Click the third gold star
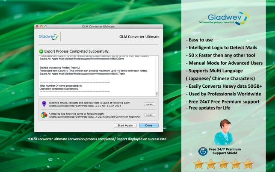275x172 pixels. (x=223, y=163)
